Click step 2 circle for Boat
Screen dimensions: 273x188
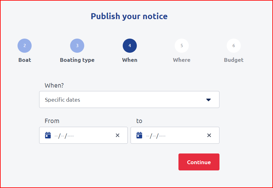[24, 46]
